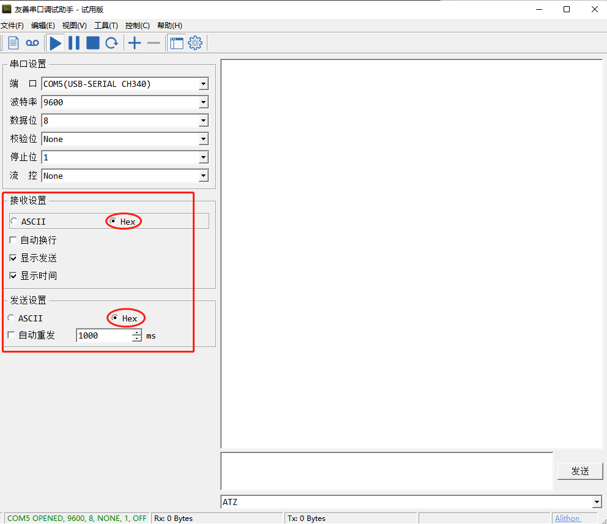The width and height of the screenshot is (607, 524).
Task: Open the 工具(T) menu
Action: click(106, 26)
